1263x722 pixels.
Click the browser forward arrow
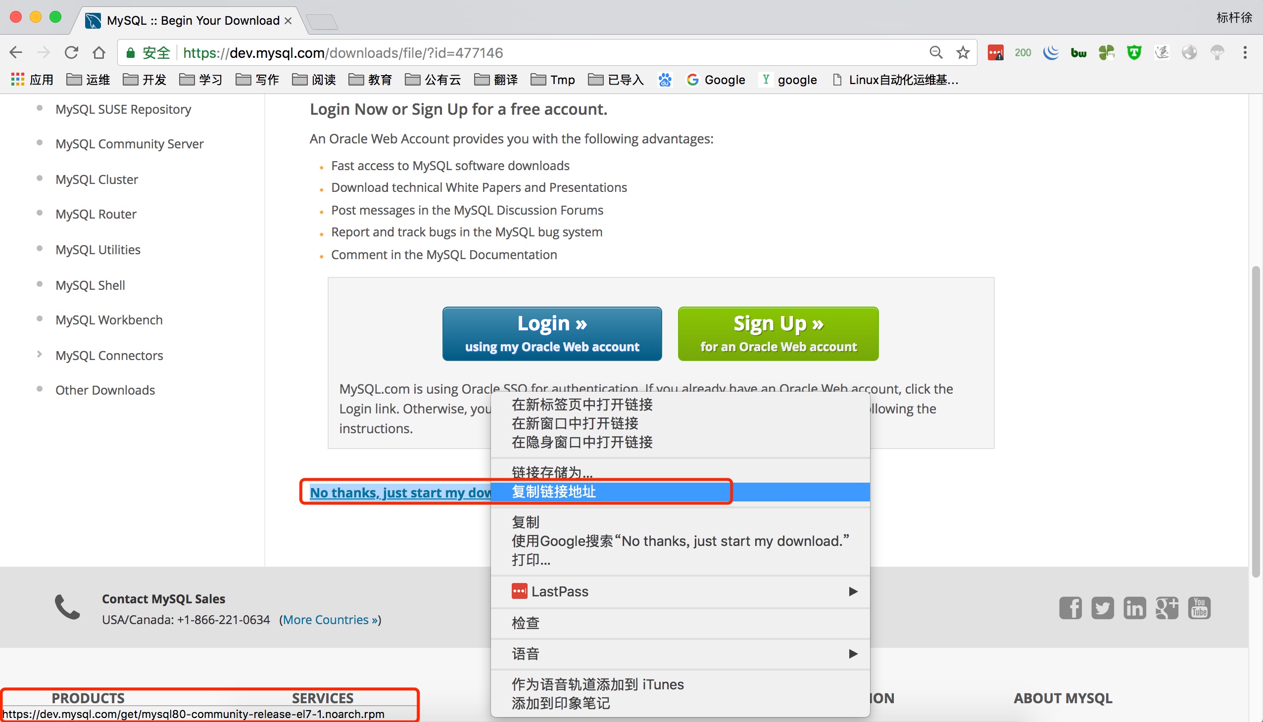click(44, 52)
